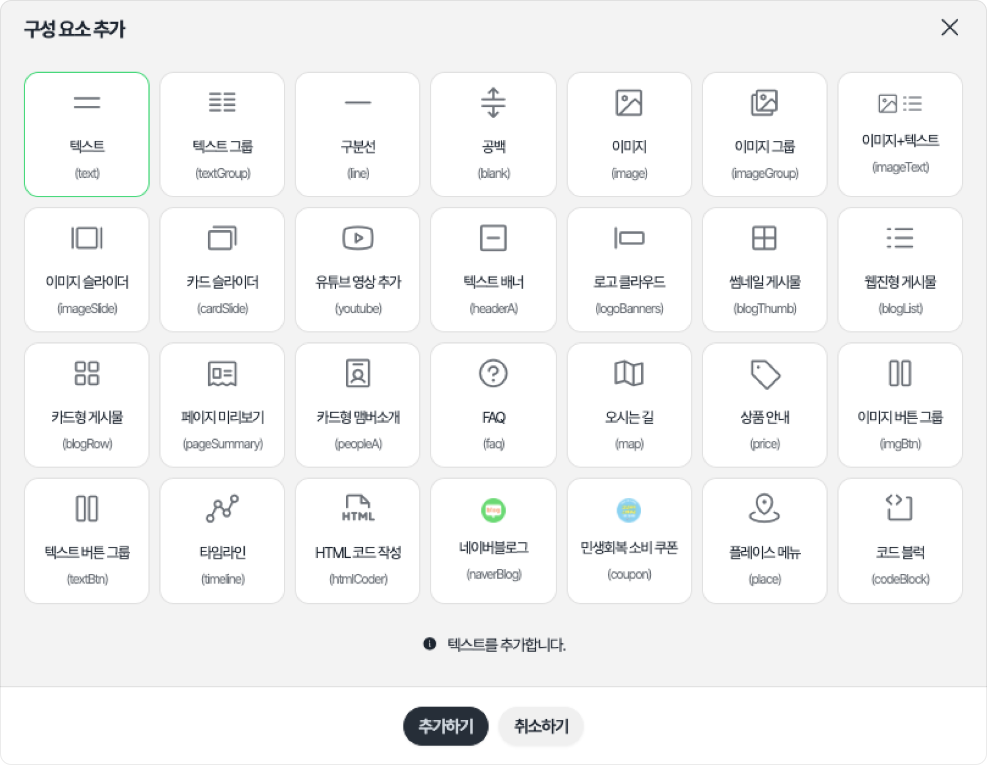The width and height of the screenshot is (987, 765).
Task: Pick the 공백 (blank) spacing icon
Action: pos(493,103)
